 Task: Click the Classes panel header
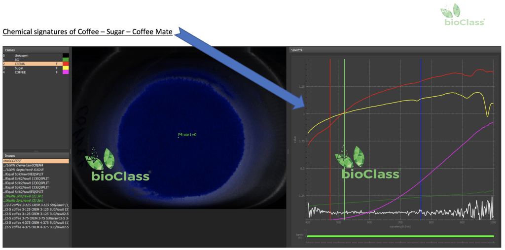point(36,50)
